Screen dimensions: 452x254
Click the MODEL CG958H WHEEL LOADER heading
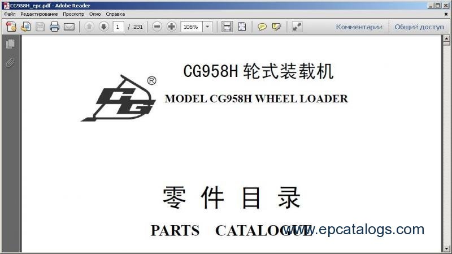click(257, 98)
